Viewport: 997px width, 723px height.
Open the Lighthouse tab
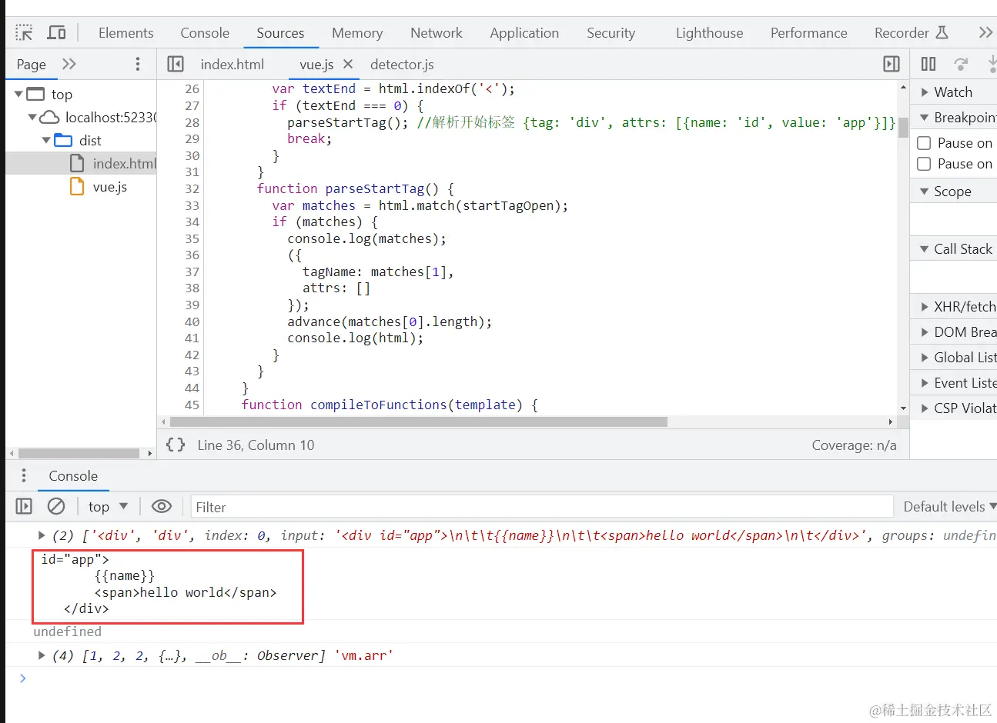(710, 33)
